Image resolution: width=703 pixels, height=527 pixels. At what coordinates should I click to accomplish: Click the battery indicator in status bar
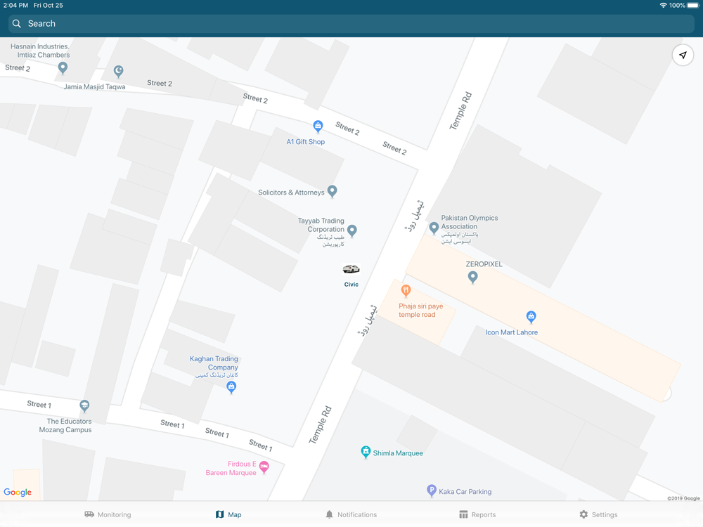click(x=693, y=6)
